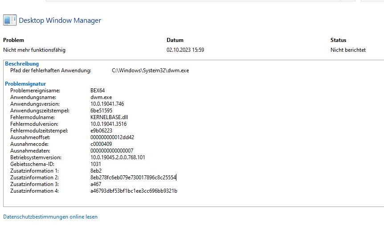
Task: Open the Datenschutzbestimmungen online lesen link
Action: tap(50, 217)
